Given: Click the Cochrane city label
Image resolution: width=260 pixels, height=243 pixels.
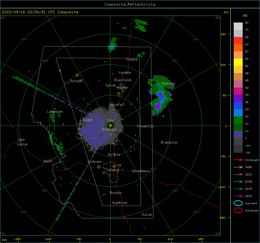Looking at the screenshot, I should click(94, 162).
